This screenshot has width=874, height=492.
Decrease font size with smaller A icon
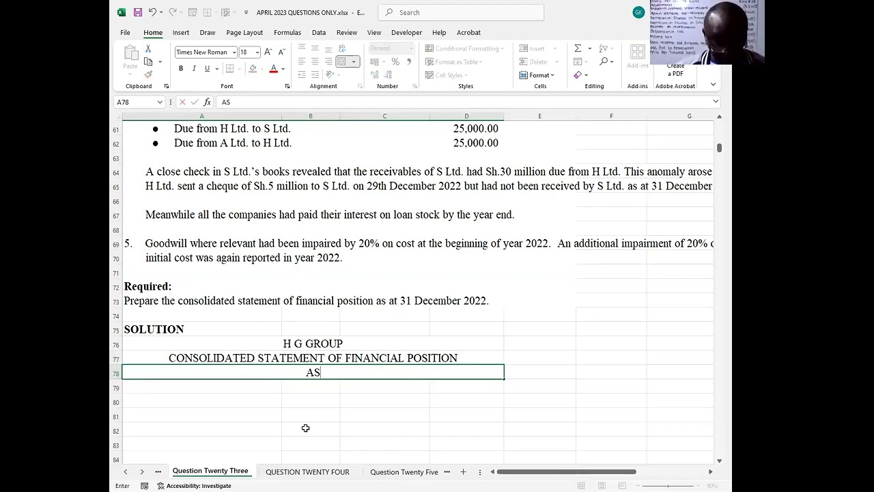[281, 52]
